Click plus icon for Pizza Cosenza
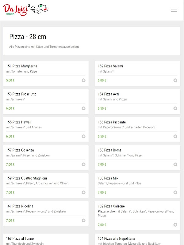Image resolution: width=184 pixels, height=245 pixels. pos(83,164)
